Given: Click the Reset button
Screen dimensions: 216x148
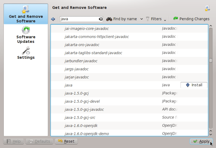Looking at the screenshot, I should click(x=66, y=141).
